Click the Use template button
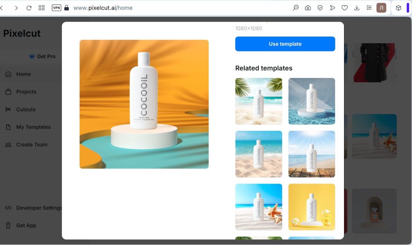 pyautogui.click(x=285, y=44)
